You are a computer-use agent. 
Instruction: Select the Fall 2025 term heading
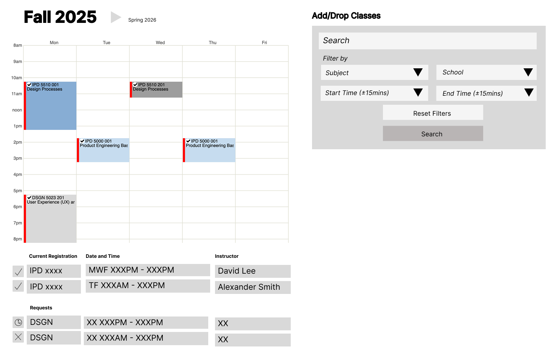point(60,17)
